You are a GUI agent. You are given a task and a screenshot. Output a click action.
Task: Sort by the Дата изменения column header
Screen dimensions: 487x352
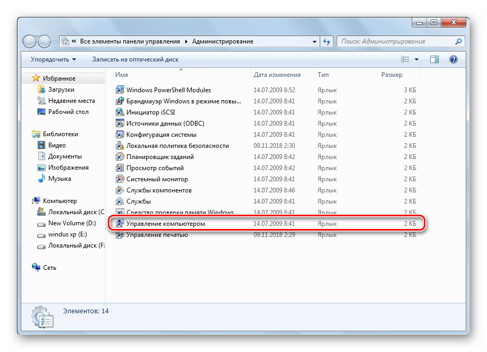point(277,75)
